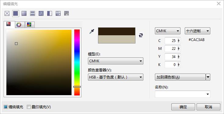224x114 pixels.
Task: Select the No Fill icon
Action: [x=7, y=14]
